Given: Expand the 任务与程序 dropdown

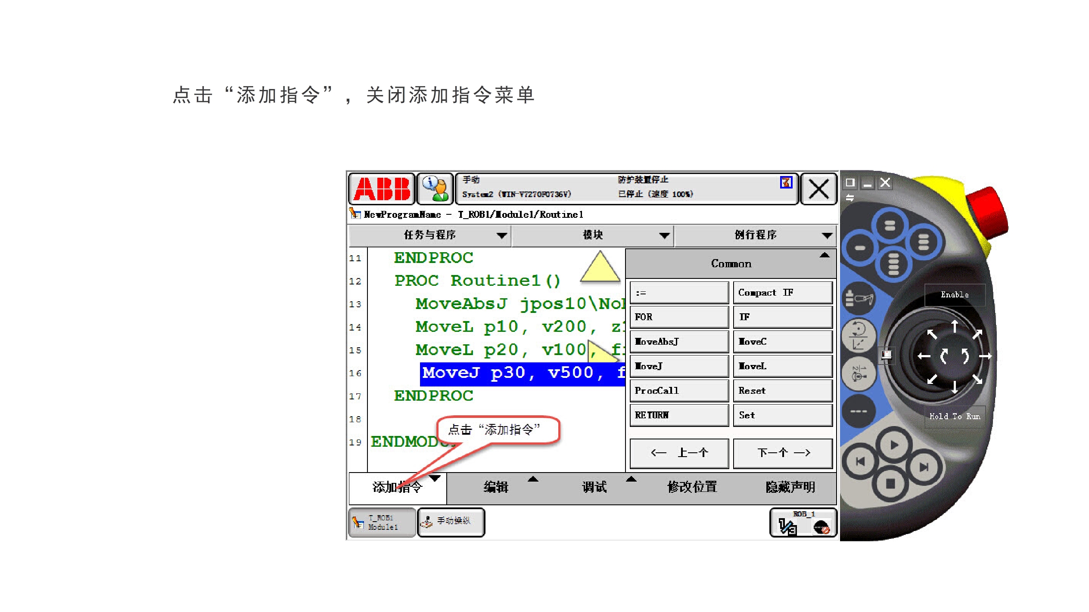Looking at the screenshot, I should tap(429, 235).
